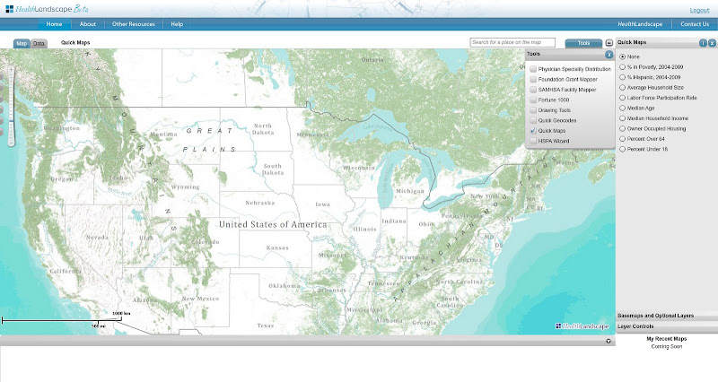This screenshot has width=718, height=382.
Task: Click the Nebraska label on the map
Action: tap(260, 203)
